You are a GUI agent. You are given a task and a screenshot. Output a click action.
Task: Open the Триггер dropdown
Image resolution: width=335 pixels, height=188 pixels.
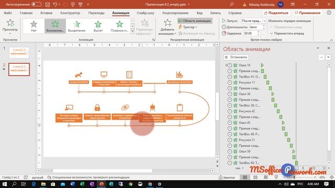tap(187, 27)
